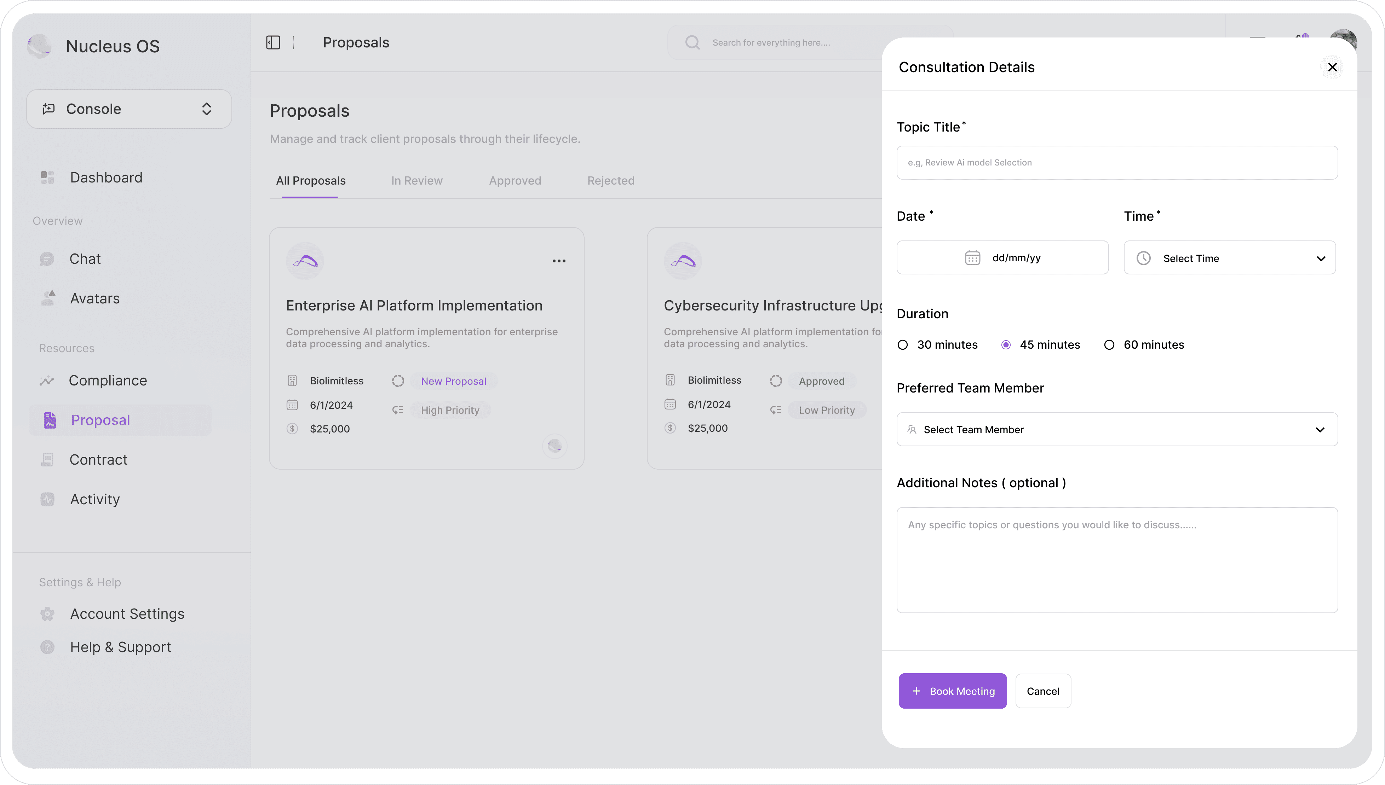Click the calendar icon in Date field
The height and width of the screenshot is (785, 1385).
(972, 258)
